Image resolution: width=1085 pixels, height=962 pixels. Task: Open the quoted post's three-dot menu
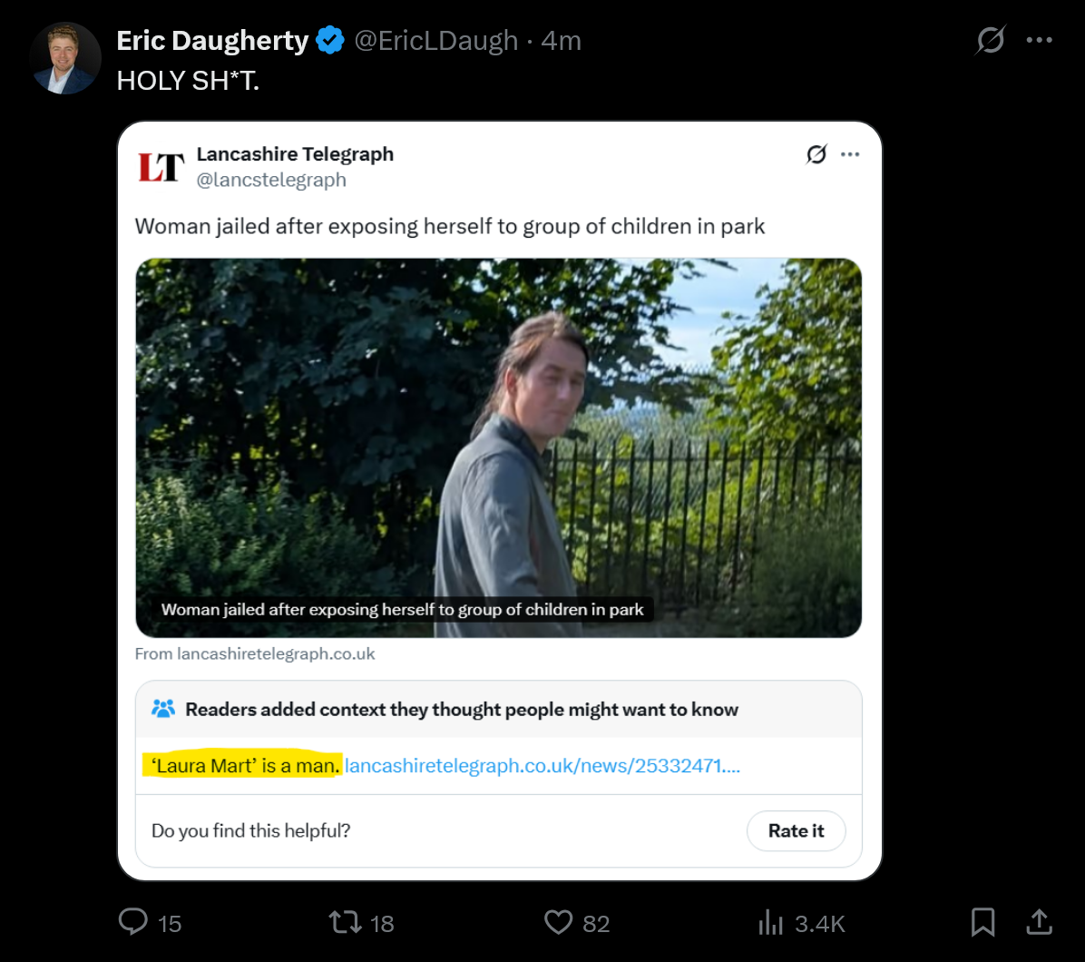coord(850,154)
